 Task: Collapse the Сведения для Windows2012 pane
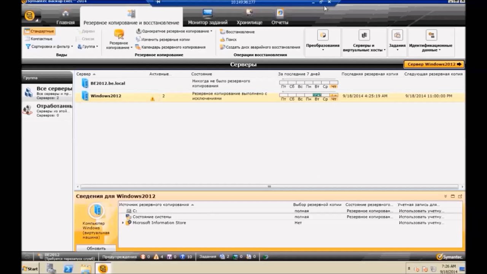[446, 196]
